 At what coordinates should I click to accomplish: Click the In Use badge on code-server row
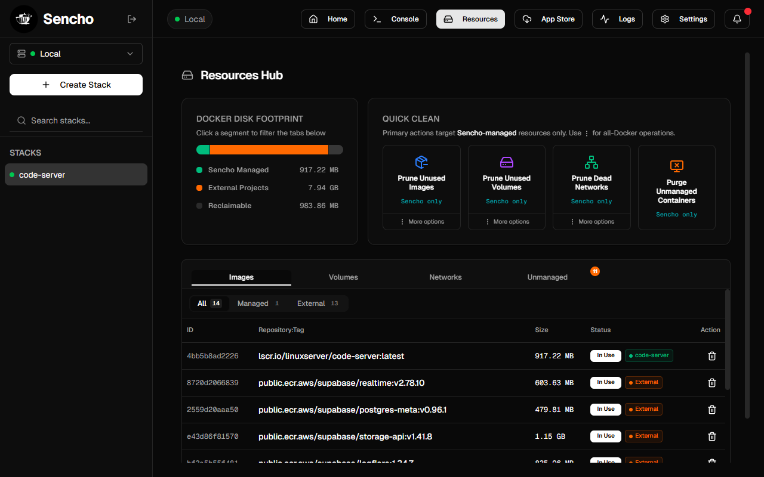click(606, 355)
